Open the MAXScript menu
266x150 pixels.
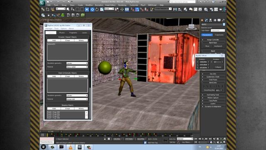[x=153, y=5]
